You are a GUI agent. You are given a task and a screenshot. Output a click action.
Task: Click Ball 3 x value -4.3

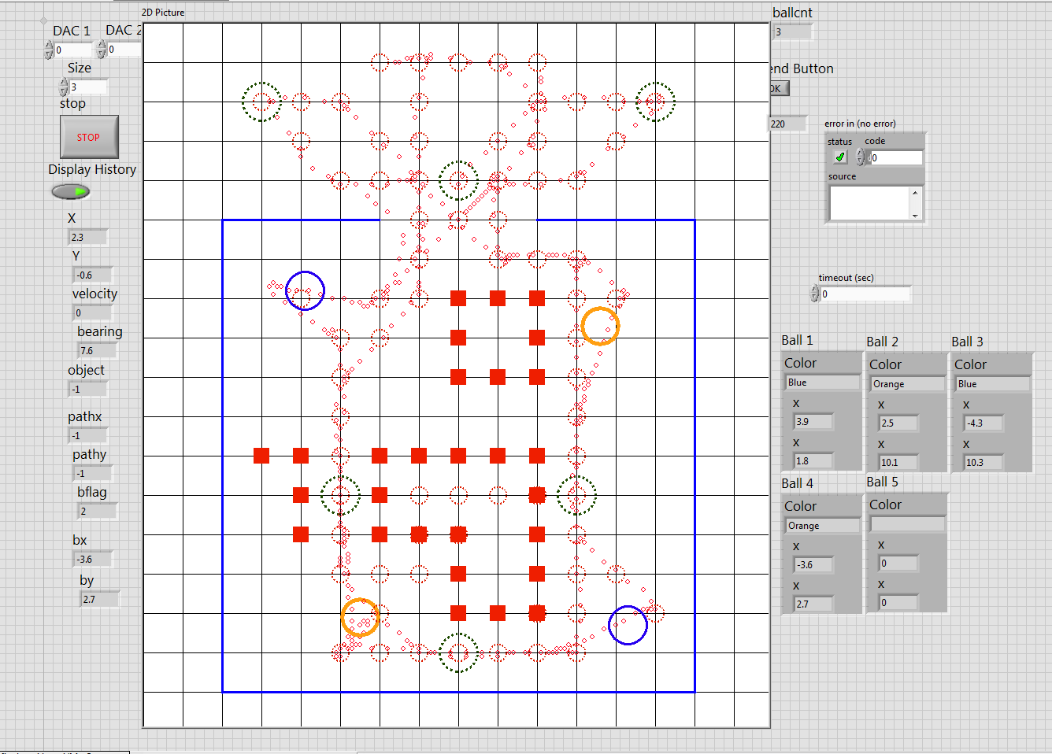point(983,423)
